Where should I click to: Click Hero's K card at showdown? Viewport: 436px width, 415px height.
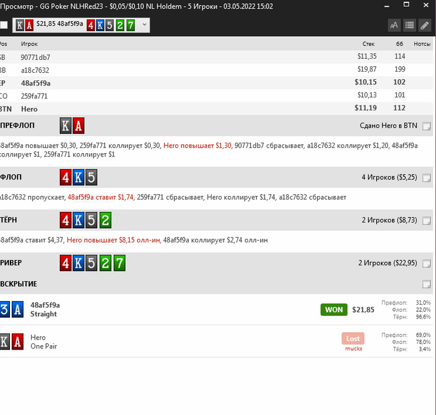point(4,341)
